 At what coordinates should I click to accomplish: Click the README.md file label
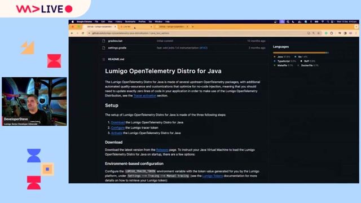[116, 59]
